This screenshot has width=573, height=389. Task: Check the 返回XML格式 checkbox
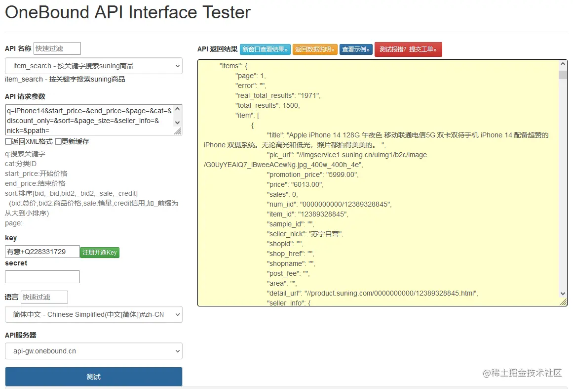(8, 142)
